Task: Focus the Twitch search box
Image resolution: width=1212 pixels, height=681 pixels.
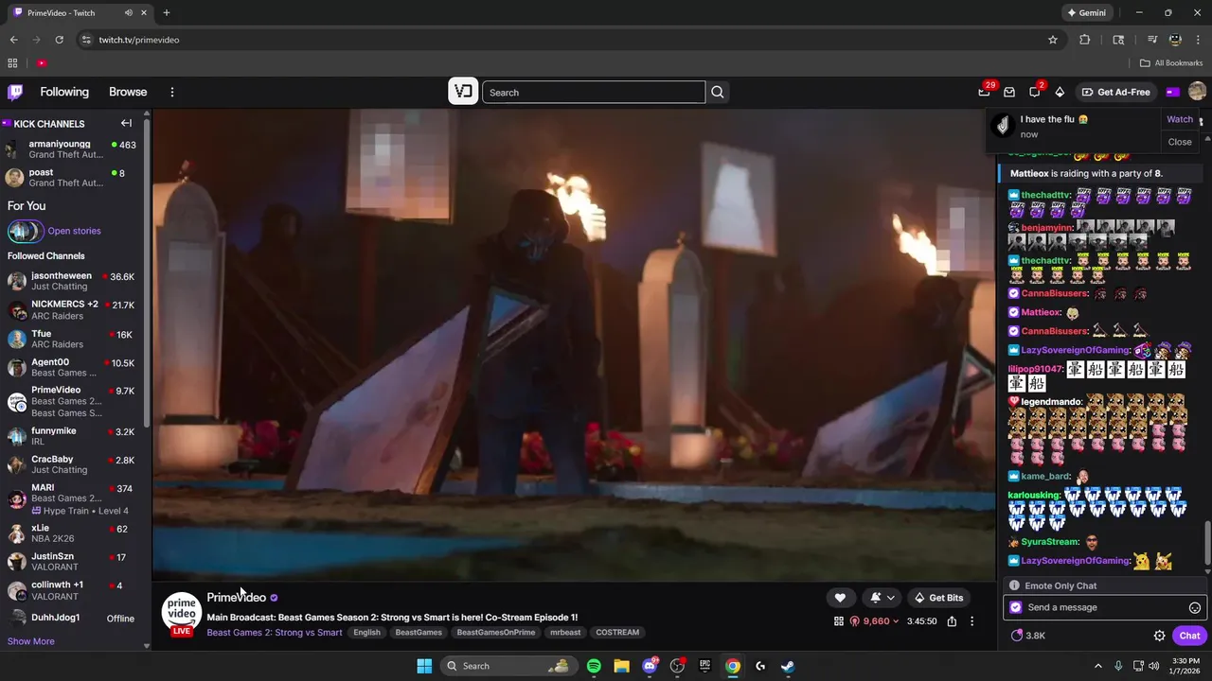Action: click(x=594, y=92)
